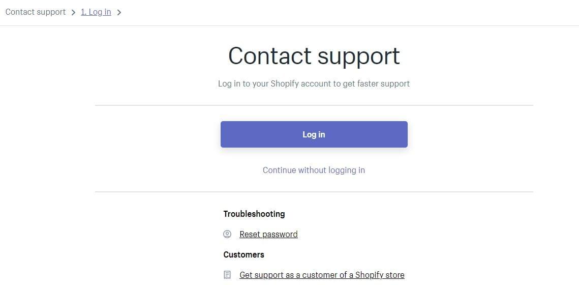Click the purple Log in button

314,134
